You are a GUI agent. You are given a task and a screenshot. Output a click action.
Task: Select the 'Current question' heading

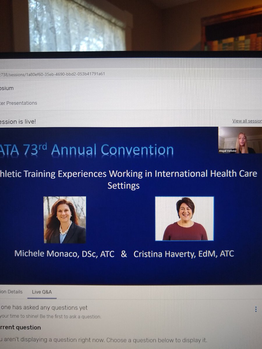[20, 327]
